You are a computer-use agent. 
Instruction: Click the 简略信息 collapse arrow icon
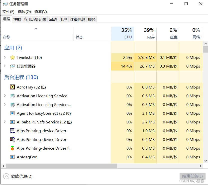click(x=6, y=176)
